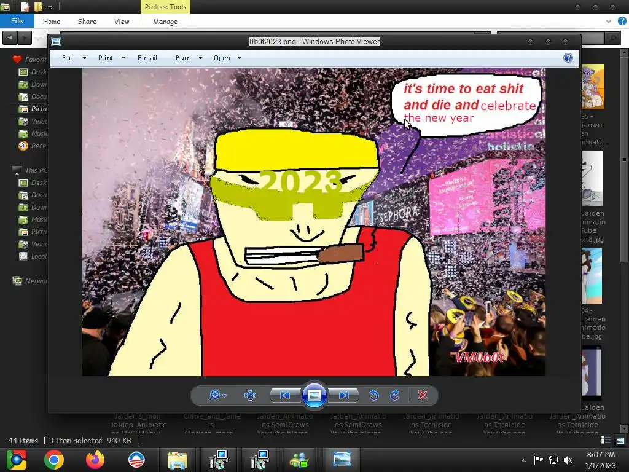Viewport: 629px width, 472px height.
Task: Open Photo Viewer help (blue question mark)
Action: click(568, 58)
